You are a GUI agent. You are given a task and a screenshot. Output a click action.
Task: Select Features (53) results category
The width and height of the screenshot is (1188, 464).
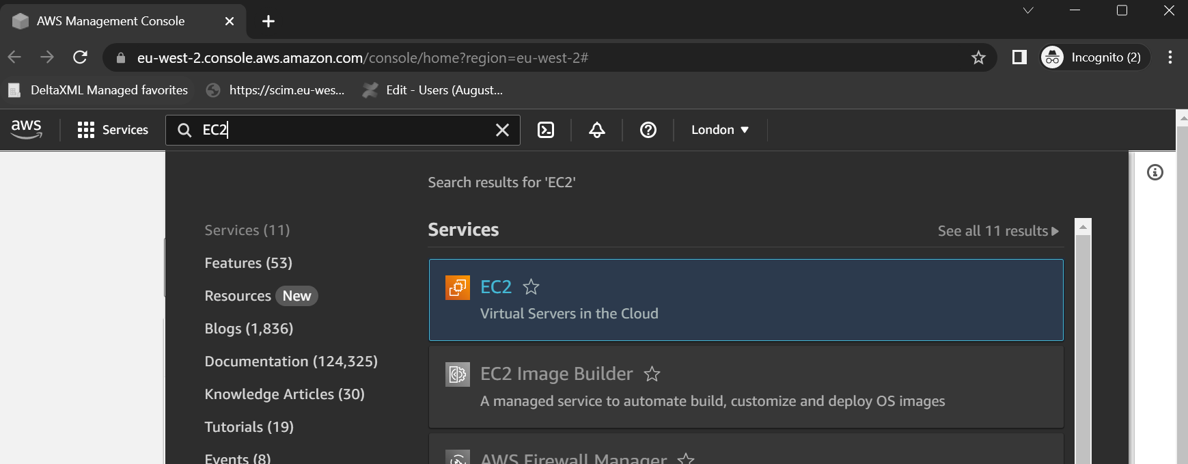(248, 263)
